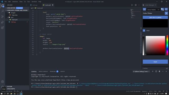Switch to the Problems panel tab
This screenshot has height=95, width=169.
coord(53,72)
